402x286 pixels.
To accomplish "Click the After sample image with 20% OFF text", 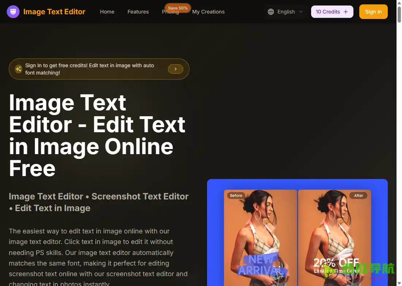I will 334,237.
